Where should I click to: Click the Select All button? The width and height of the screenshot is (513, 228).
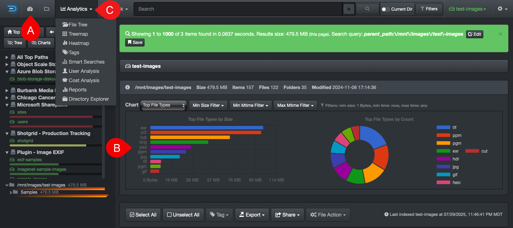(x=143, y=215)
